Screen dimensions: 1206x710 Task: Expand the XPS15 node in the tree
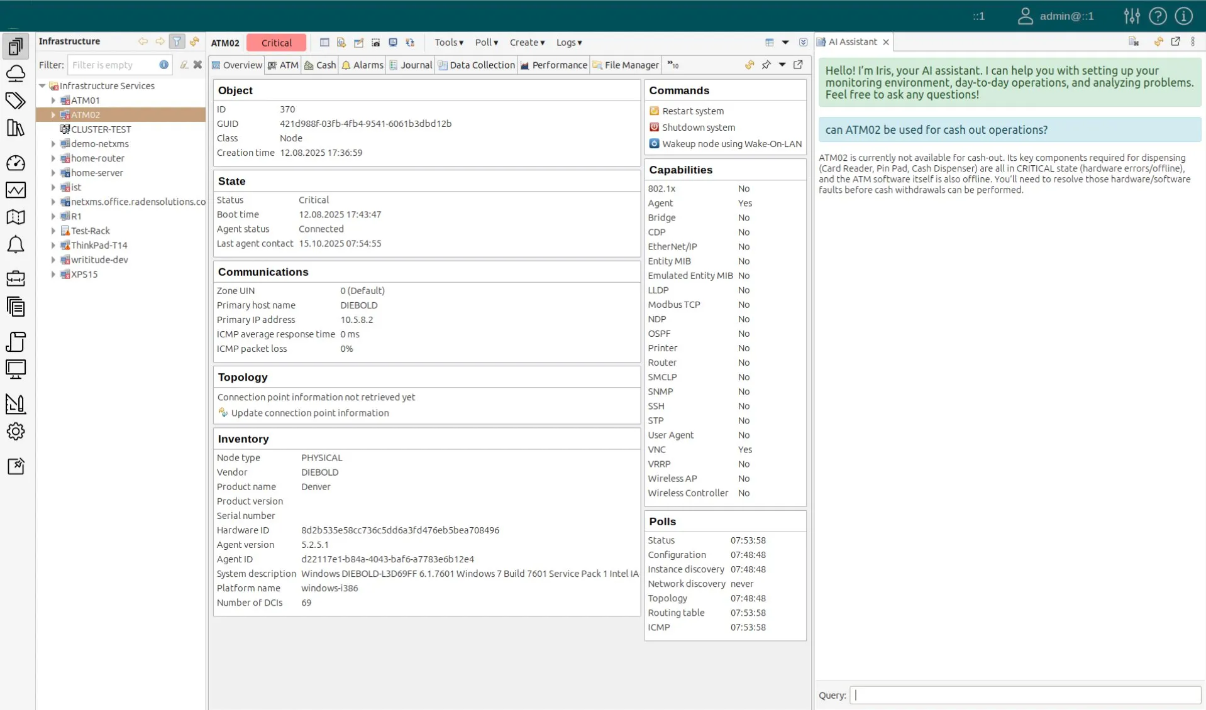pyautogui.click(x=53, y=274)
